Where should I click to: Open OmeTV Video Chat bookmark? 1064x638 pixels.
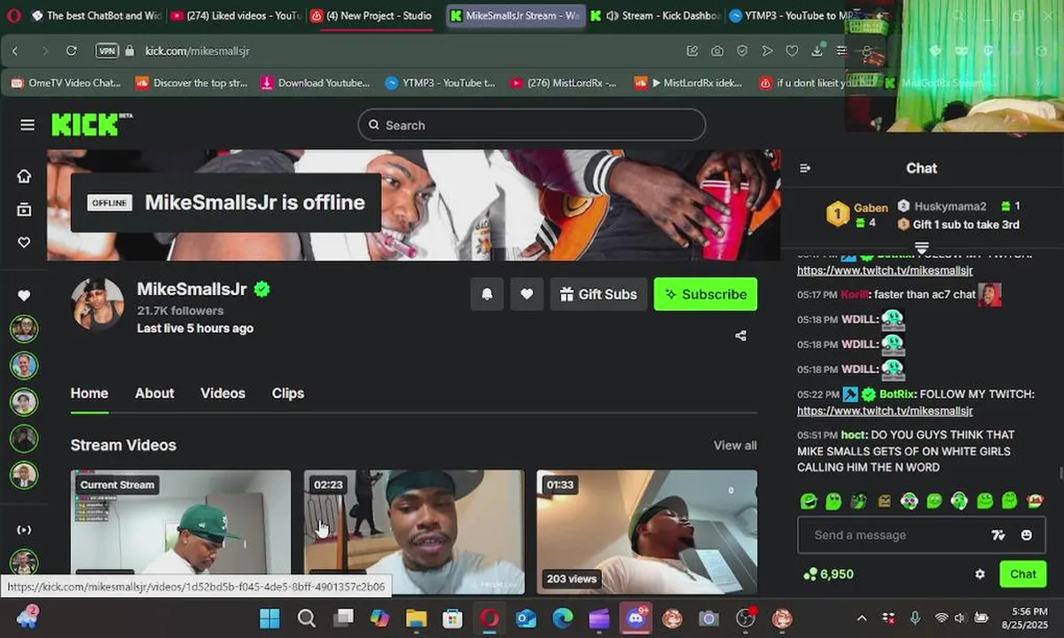coord(66,83)
